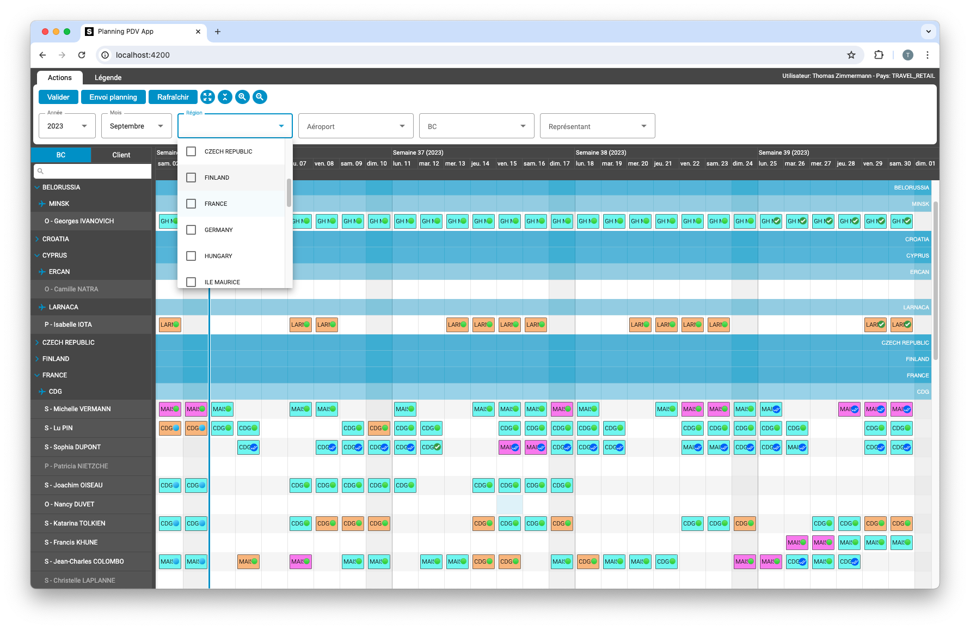Image resolution: width=970 pixels, height=629 pixels.
Task: Switch to the Légende tab
Action: click(x=108, y=77)
